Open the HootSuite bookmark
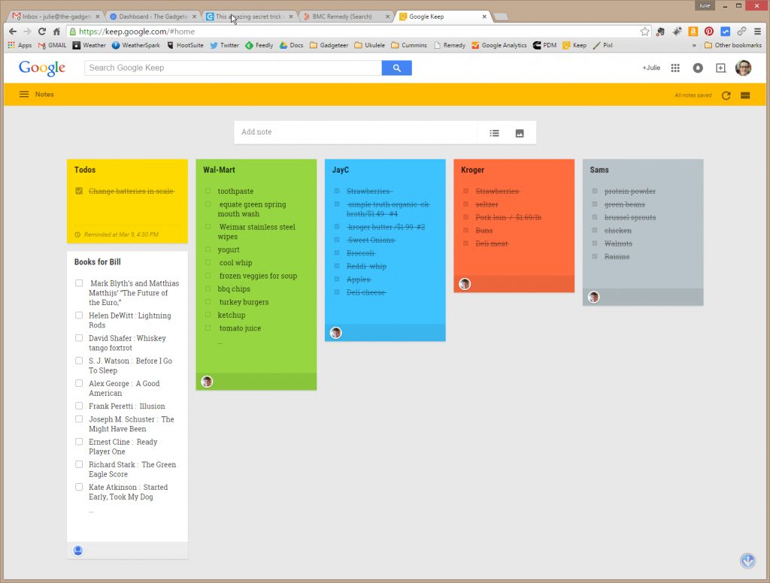 coord(185,45)
